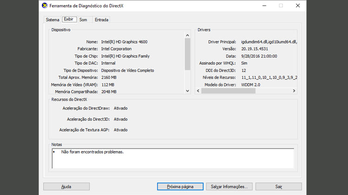Click the 'Memória de Vídeo (VRAM):' label
This screenshot has width=348, height=195.
[x=74, y=85]
